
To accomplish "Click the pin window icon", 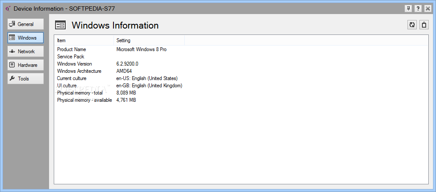I will 408,9.
